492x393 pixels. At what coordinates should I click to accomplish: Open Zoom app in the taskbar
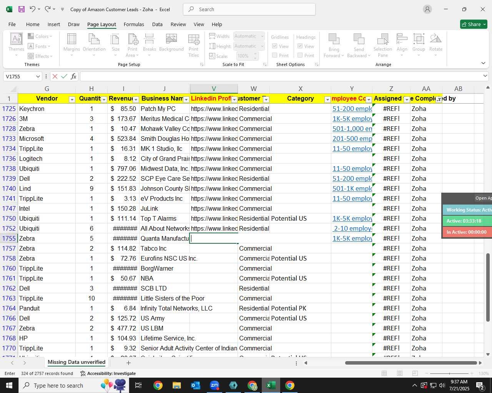pos(214,385)
